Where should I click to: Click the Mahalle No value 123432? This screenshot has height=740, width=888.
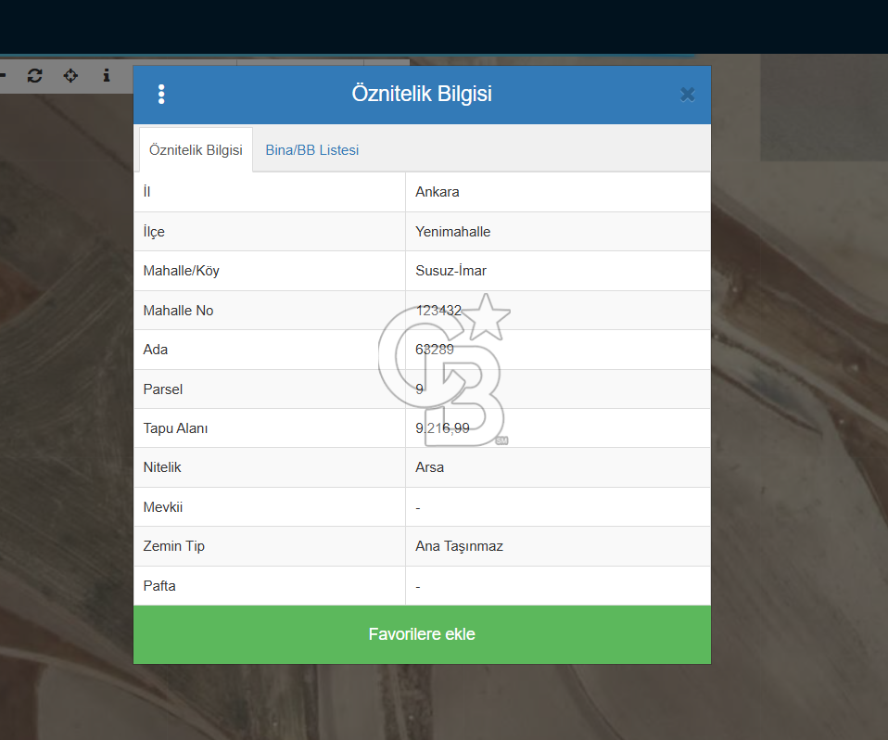[438, 311]
